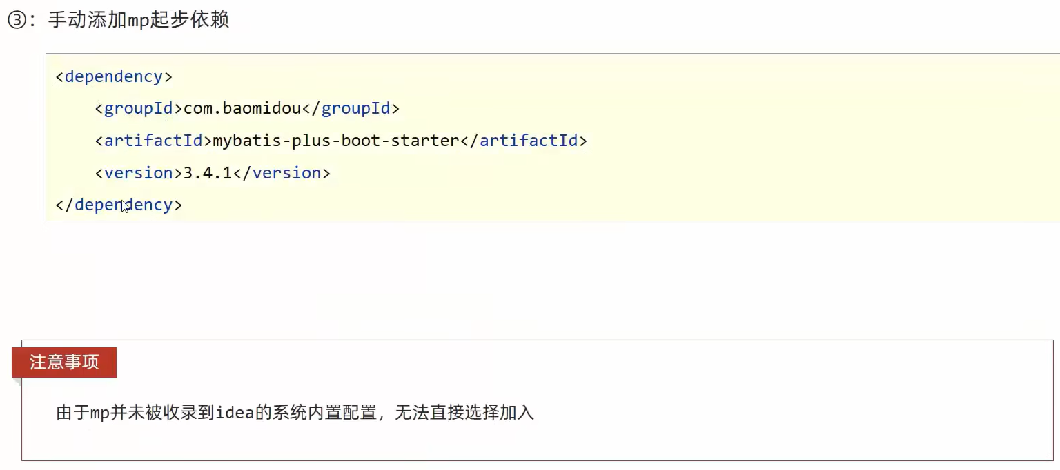
Task: Click the closing </artifactId> tag
Action: pyautogui.click(x=523, y=141)
